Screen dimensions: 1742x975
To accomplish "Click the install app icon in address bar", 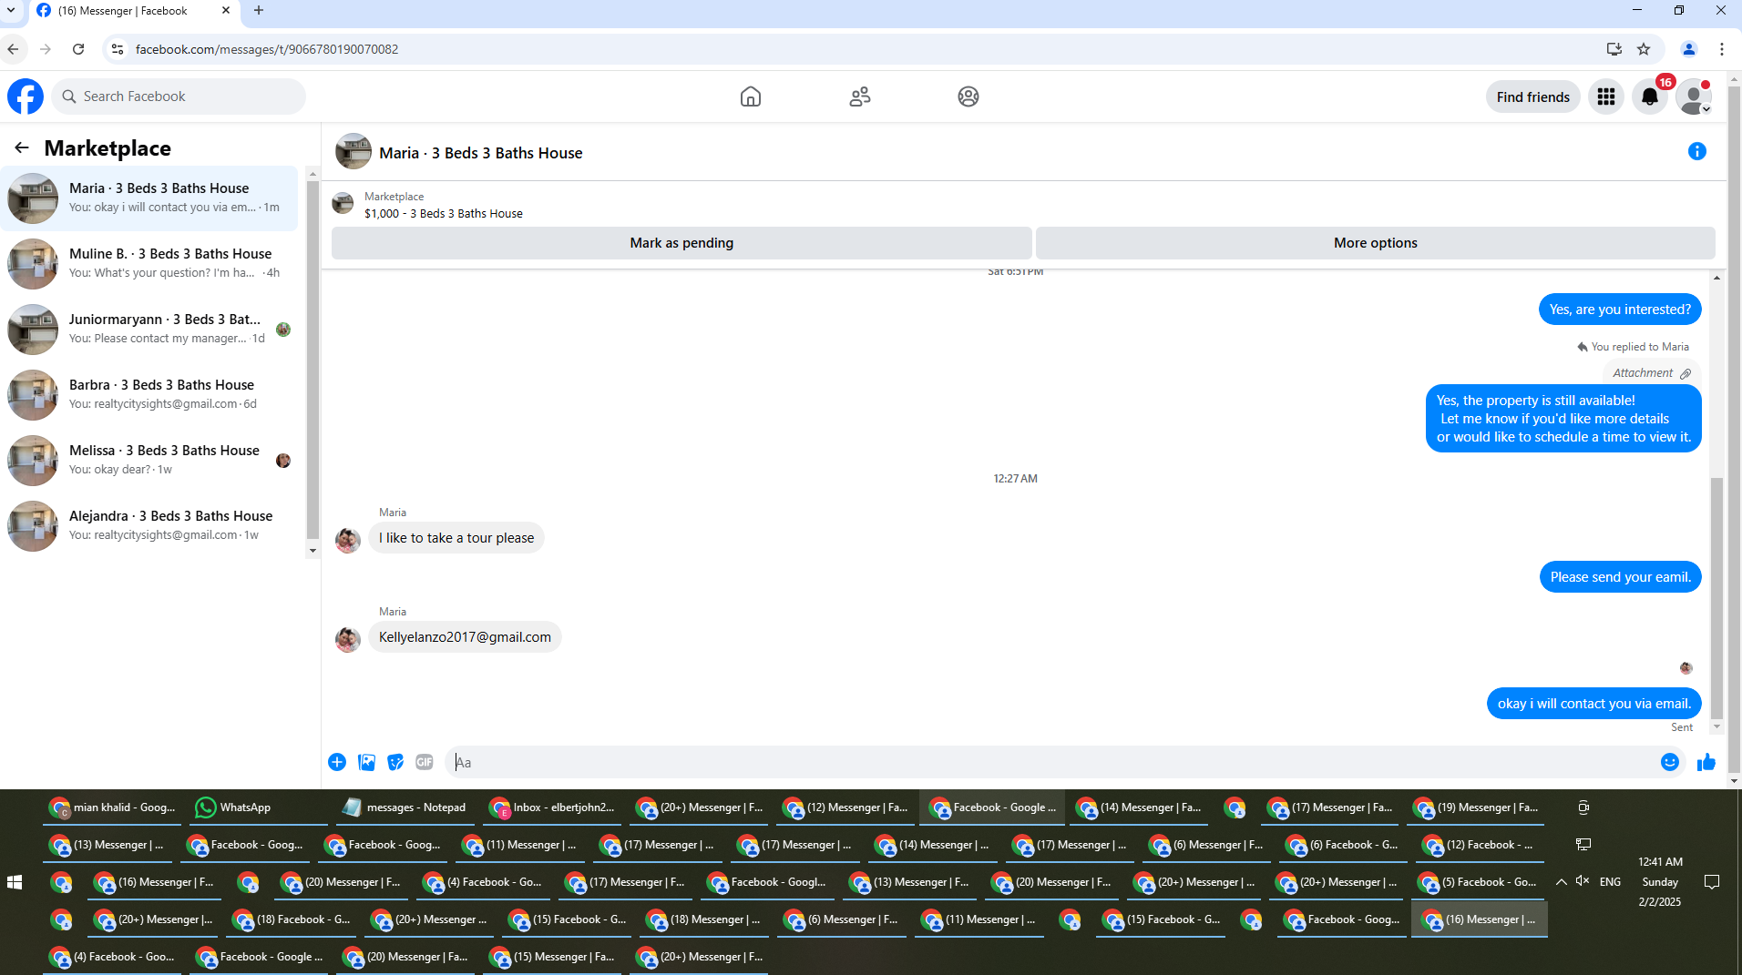I will pos(1614,49).
